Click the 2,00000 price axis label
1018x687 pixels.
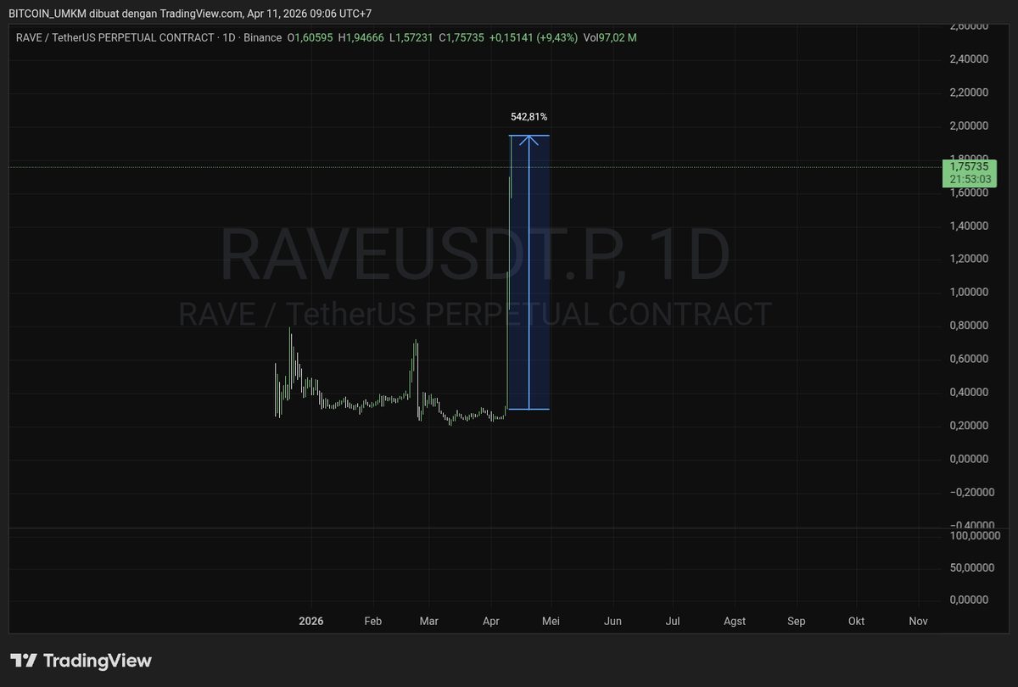tap(969, 126)
